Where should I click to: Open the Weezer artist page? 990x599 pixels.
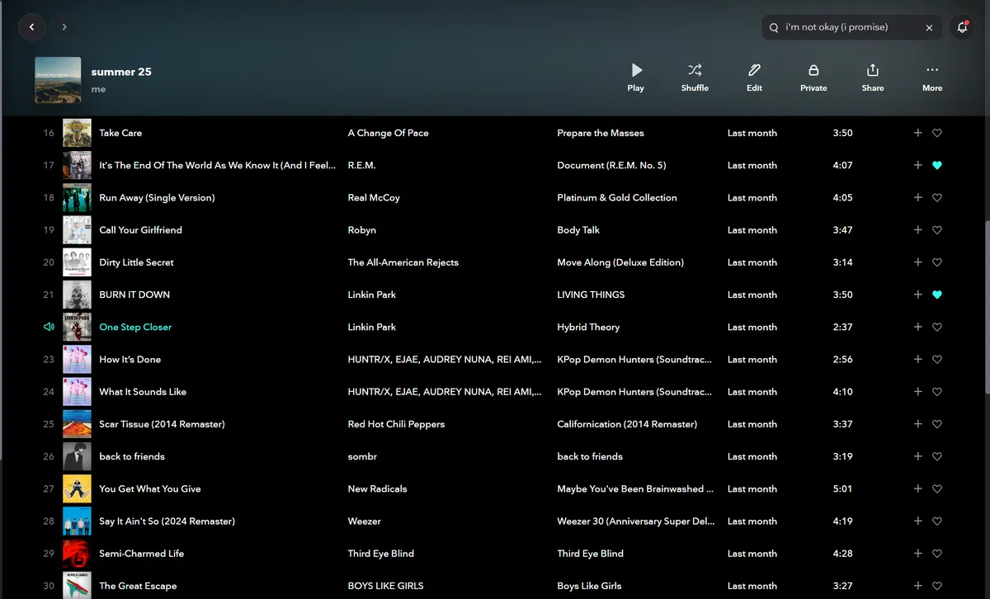pos(364,521)
